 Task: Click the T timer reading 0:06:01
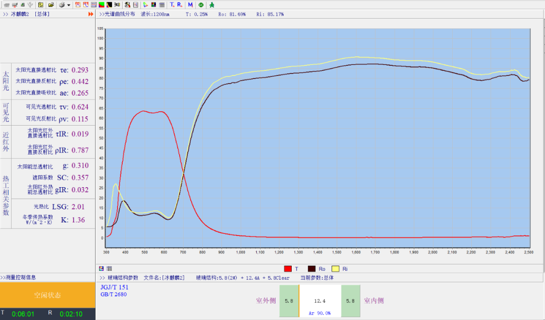click(x=23, y=314)
